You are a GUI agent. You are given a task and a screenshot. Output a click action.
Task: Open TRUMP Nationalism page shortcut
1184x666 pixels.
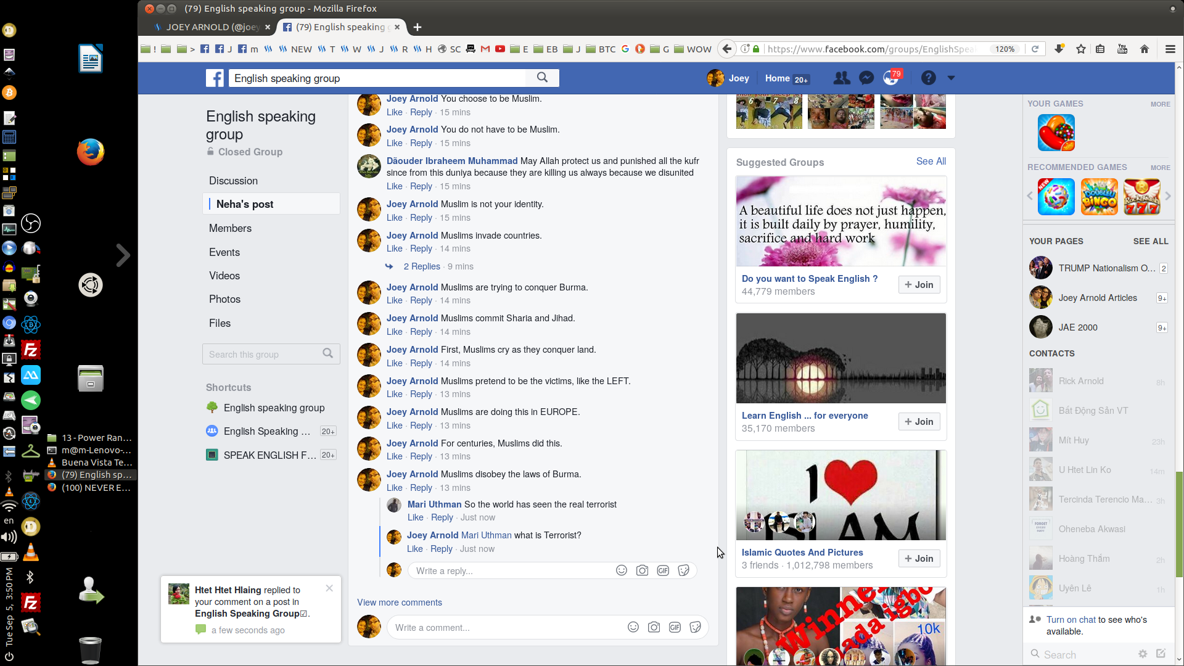pyautogui.click(x=1098, y=268)
